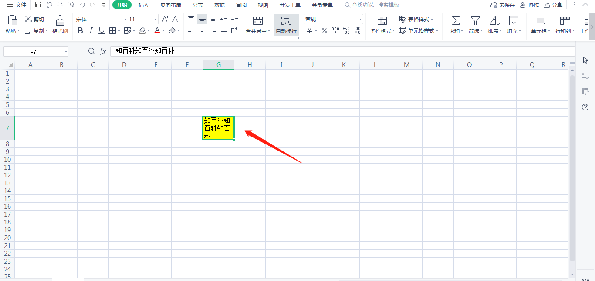This screenshot has width=595, height=281.
Task: Expand the Name Box dropdown for G7
Action: tap(66, 51)
